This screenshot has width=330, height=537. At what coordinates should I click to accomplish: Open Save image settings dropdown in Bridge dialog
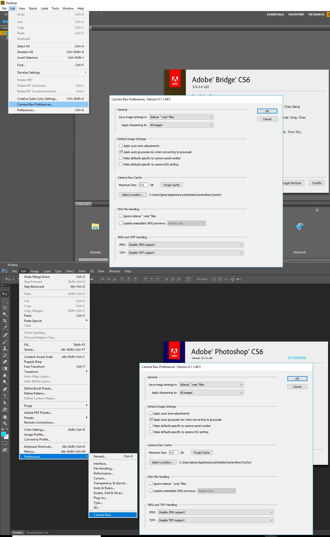point(181,117)
